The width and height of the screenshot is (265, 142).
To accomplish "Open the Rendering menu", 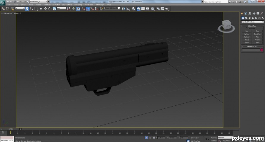I will pos(78,5).
